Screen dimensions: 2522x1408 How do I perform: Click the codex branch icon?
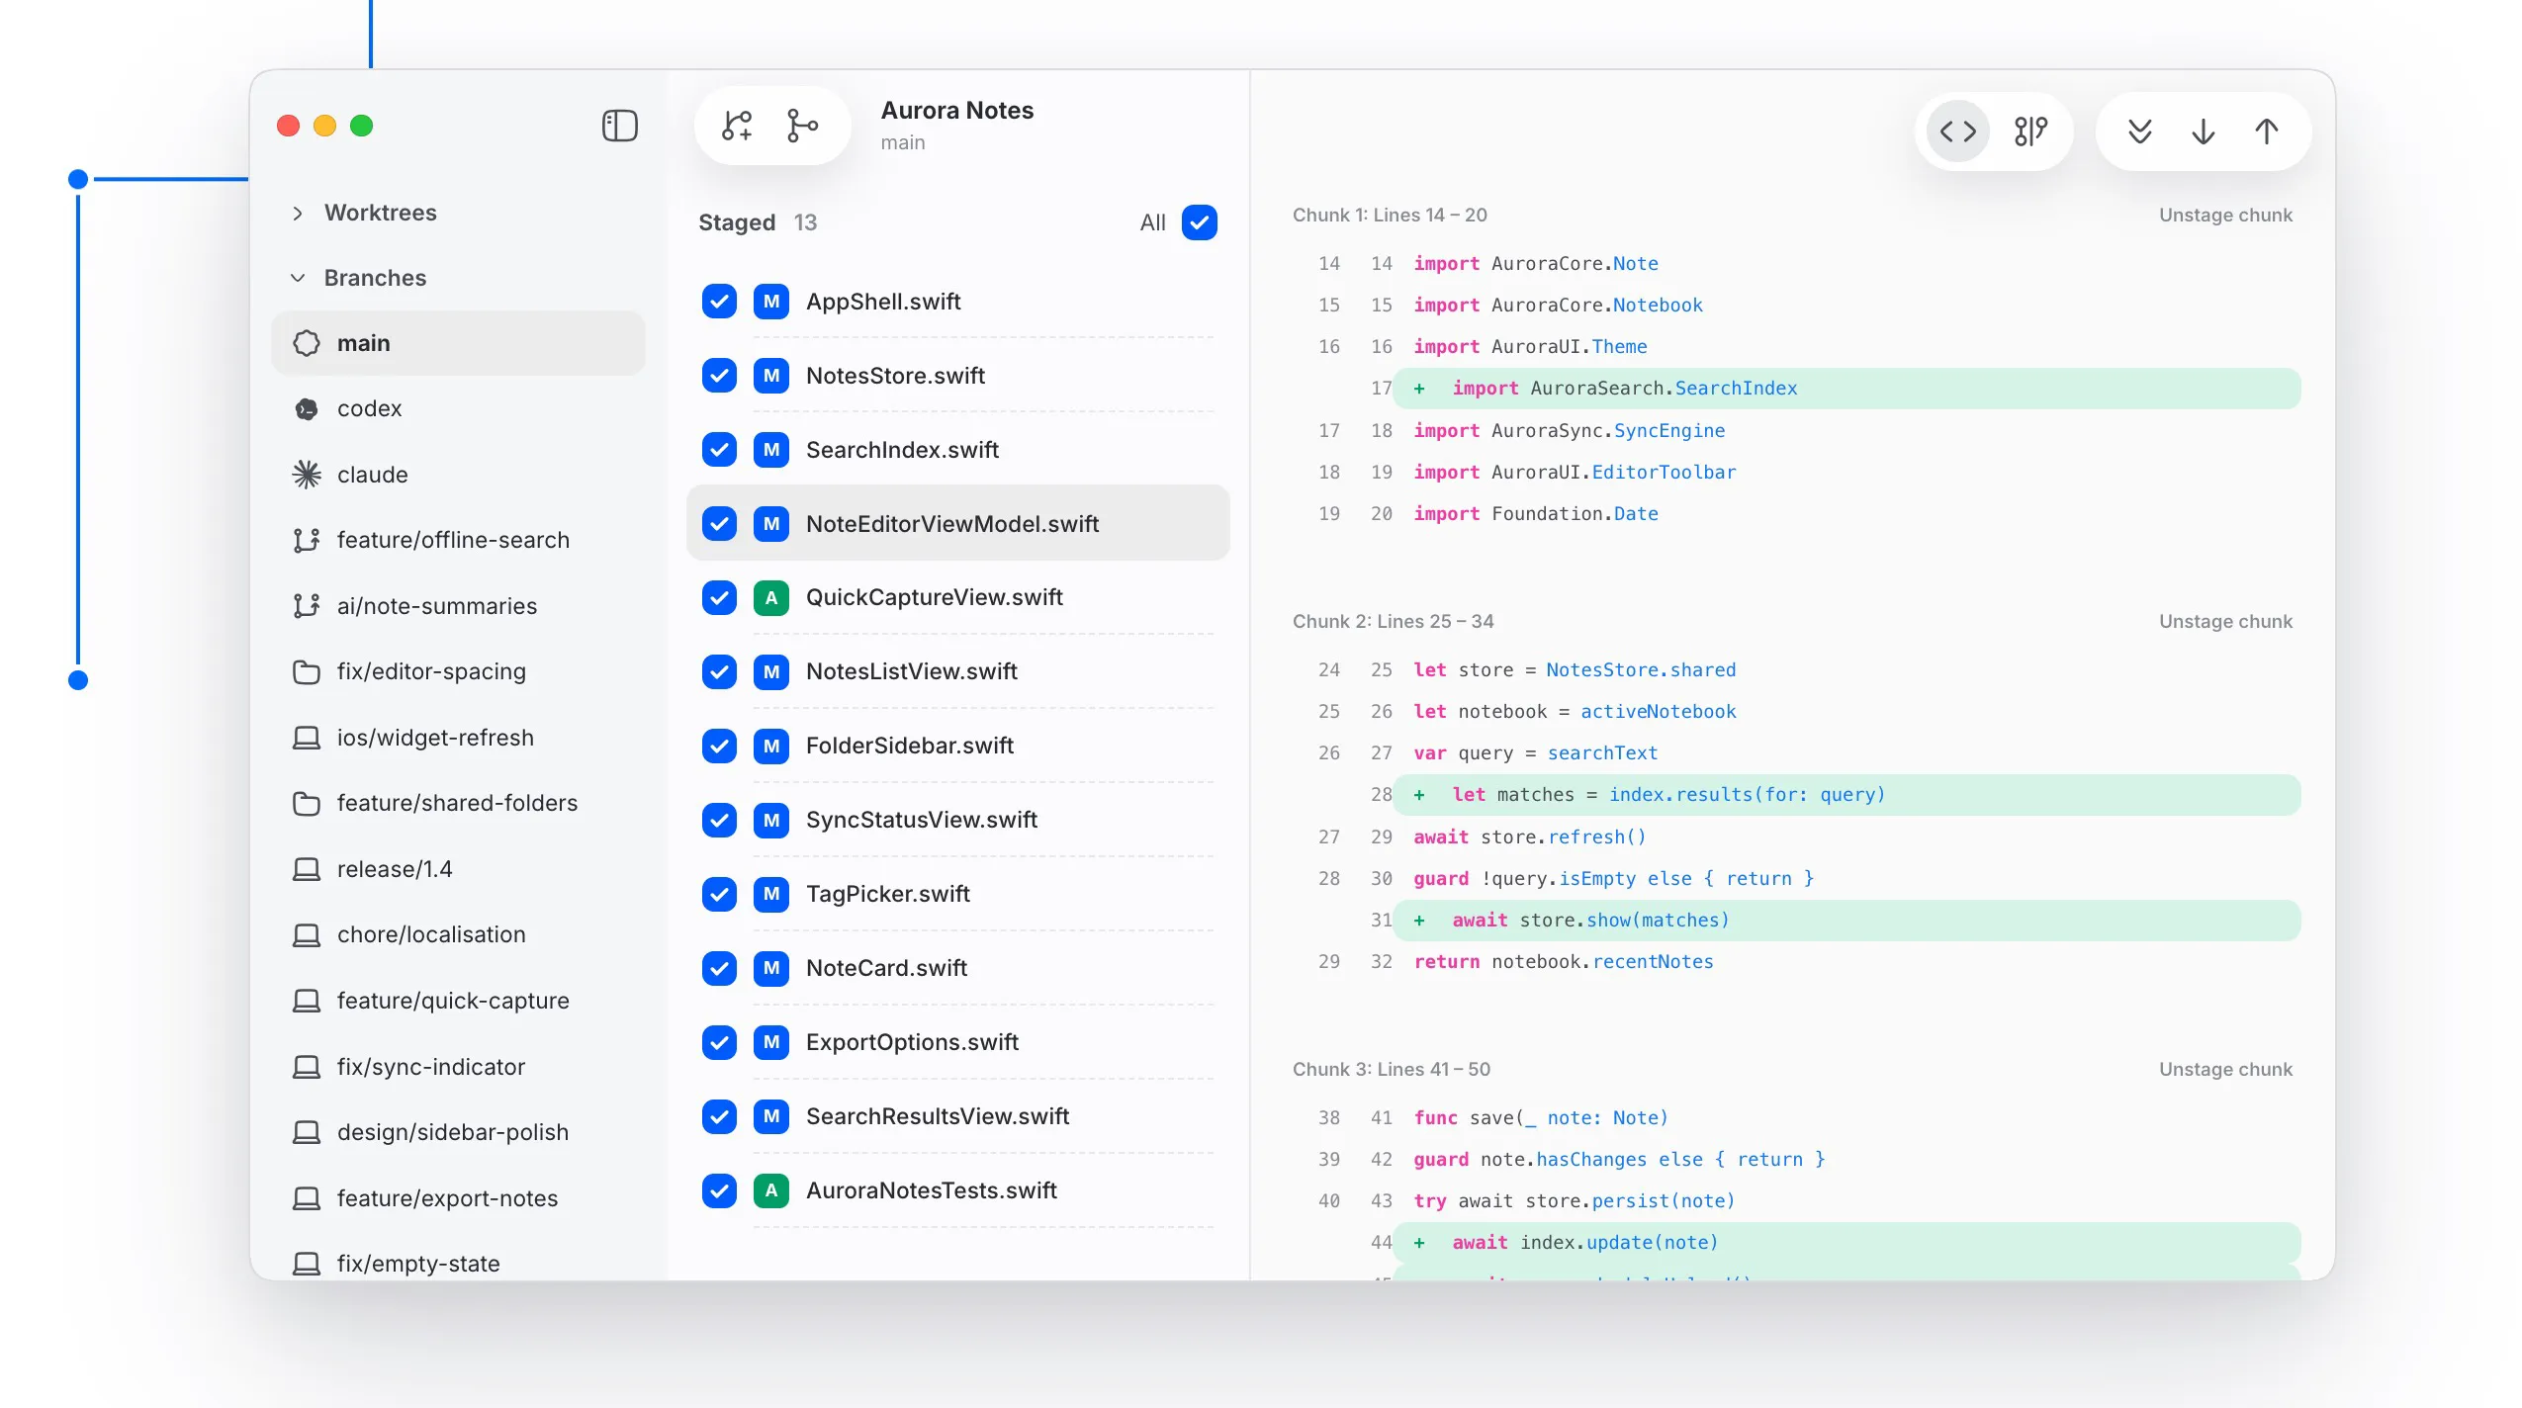click(307, 408)
